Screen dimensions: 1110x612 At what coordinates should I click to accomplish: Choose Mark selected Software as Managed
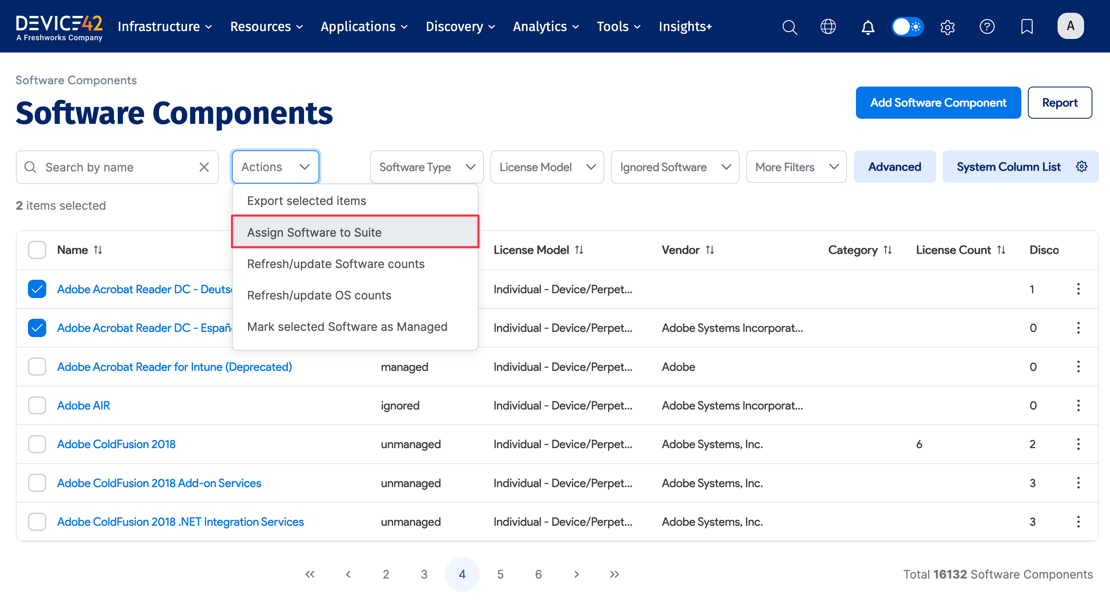coord(347,326)
